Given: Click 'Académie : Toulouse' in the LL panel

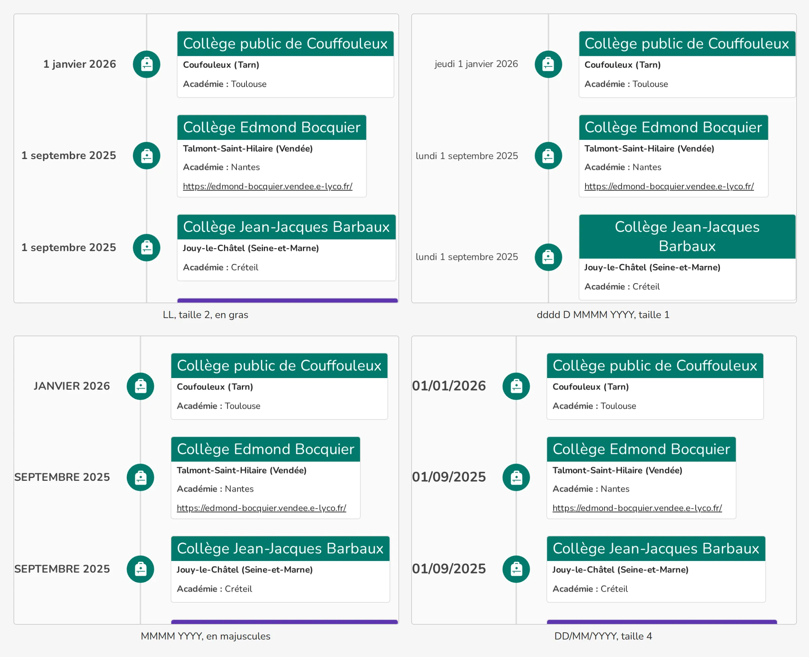Looking at the screenshot, I should (225, 84).
